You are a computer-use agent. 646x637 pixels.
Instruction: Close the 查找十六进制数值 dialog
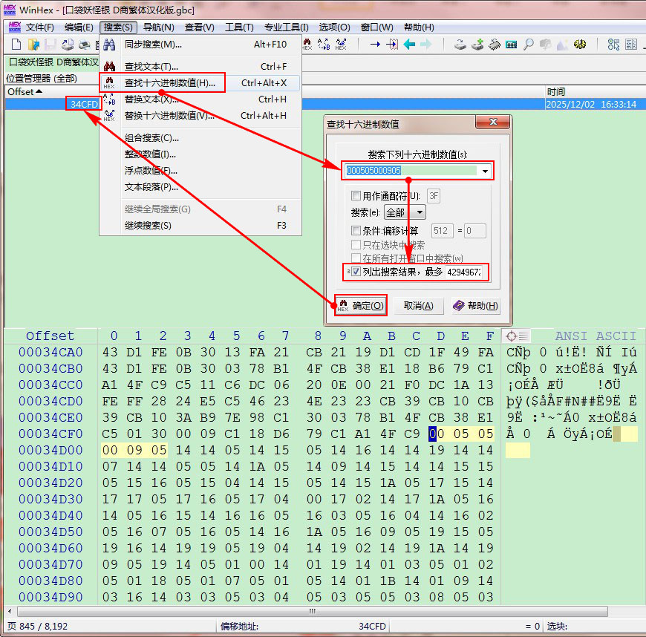tap(493, 122)
